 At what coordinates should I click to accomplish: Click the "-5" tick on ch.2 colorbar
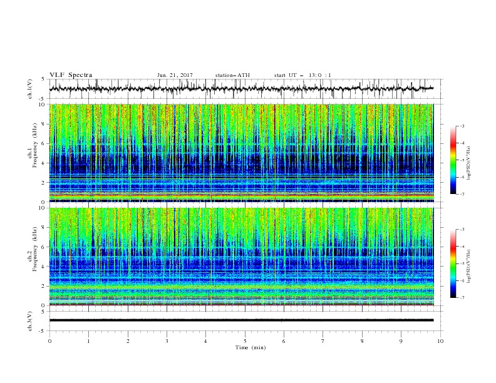[x=462, y=263]
